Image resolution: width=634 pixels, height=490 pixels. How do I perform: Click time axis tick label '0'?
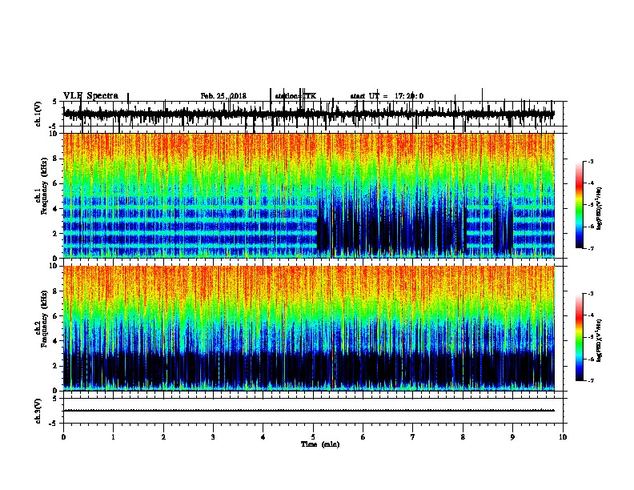click(63, 436)
